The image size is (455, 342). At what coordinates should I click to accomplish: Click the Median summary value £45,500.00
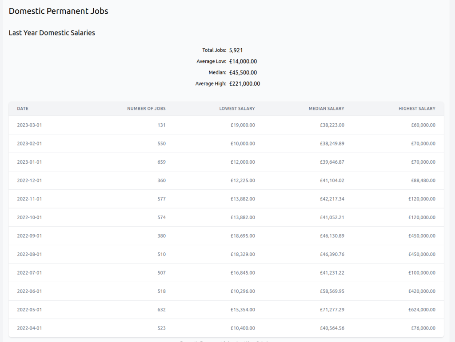243,72
